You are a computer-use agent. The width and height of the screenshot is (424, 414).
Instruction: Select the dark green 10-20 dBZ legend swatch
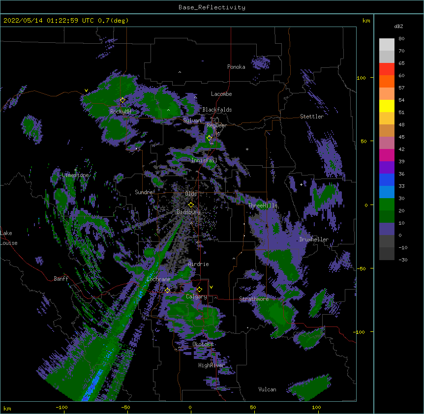(x=387, y=216)
